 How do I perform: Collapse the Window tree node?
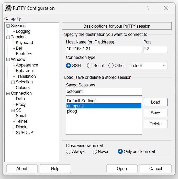(8, 60)
